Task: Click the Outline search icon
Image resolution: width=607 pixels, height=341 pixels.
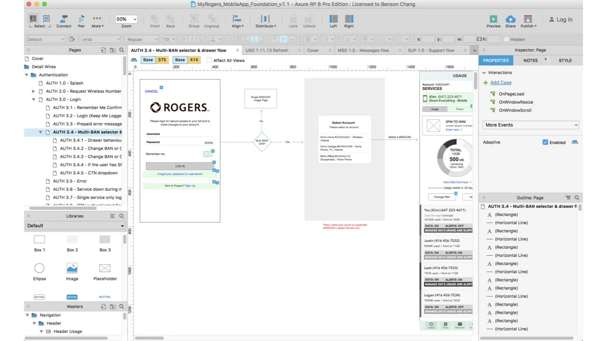Action: point(577,198)
